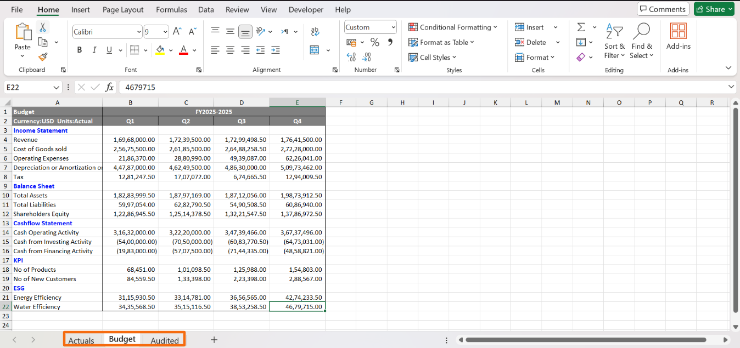Open the Add-ins icon
Image resolution: width=740 pixels, height=348 pixels.
[678, 36]
